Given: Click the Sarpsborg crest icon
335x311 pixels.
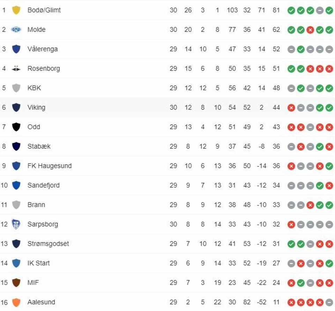Looking at the screenshot, I should [x=16, y=224].
